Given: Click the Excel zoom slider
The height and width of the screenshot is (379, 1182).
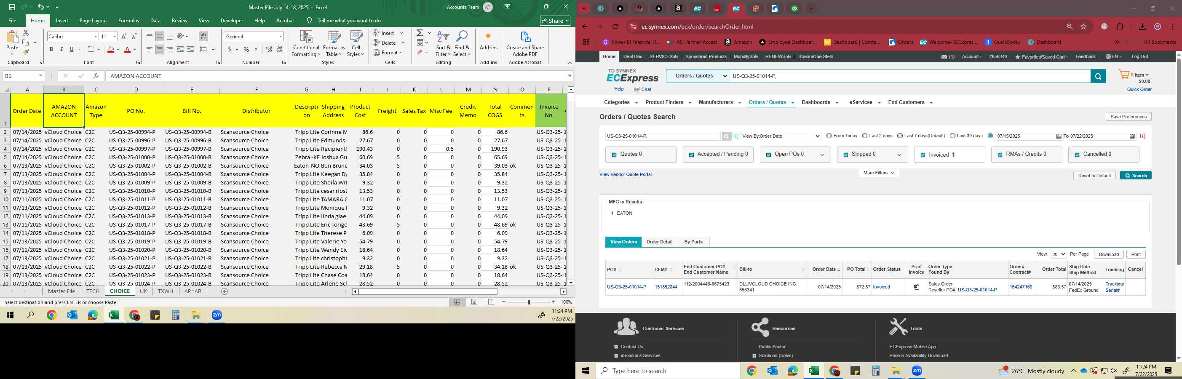Looking at the screenshot, I should [x=529, y=302].
